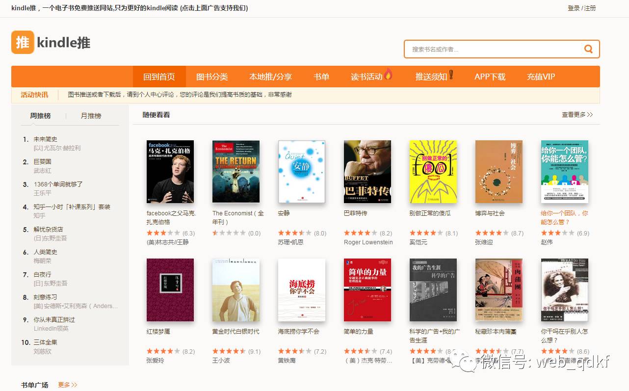This screenshot has height=391, width=629.
Task: Click the flame icon beside 读书活动
Action: point(388,74)
